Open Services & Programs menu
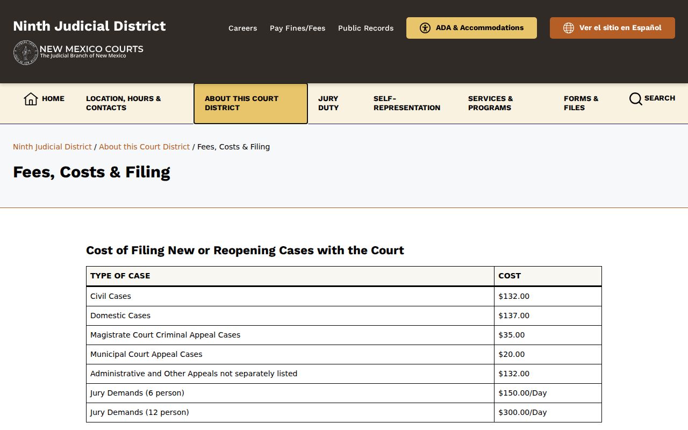This screenshot has height=430, width=688. [x=490, y=103]
